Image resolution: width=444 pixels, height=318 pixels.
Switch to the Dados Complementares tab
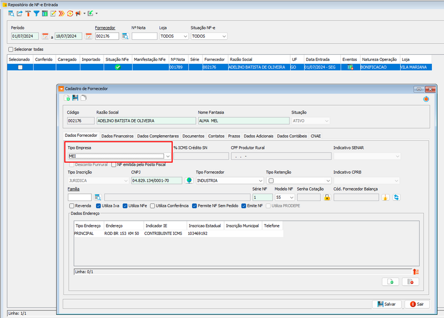tap(158, 136)
